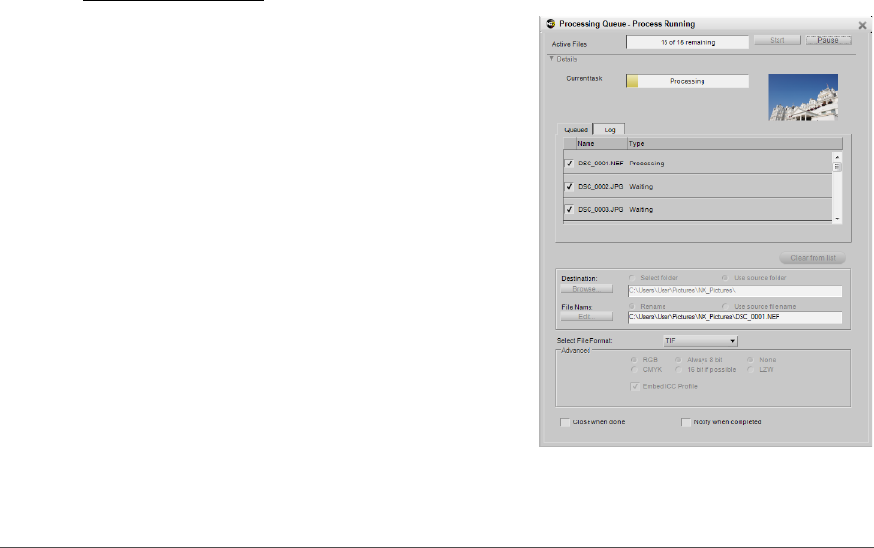Viewport: 874px width, 548px height.
Task: Click the queue list scroll down arrow
Action: pyautogui.click(x=837, y=219)
